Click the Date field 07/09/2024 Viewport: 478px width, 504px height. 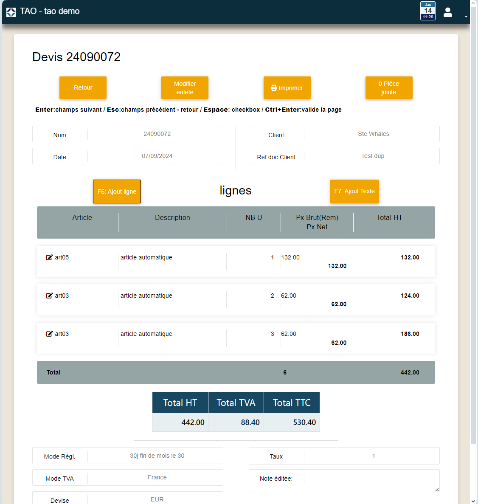(x=157, y=156)
